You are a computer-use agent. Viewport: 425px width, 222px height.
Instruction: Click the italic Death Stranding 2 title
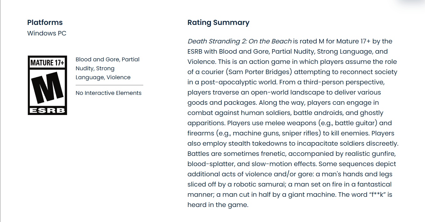tap(239, 41)
